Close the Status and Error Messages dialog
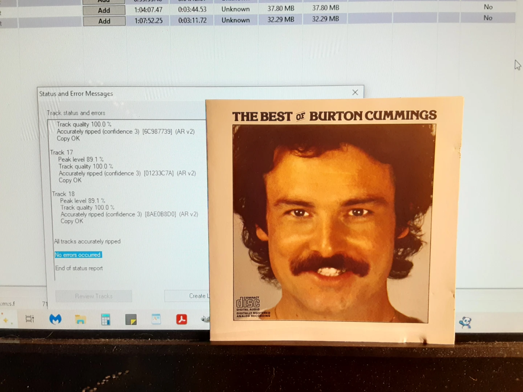This screenshot has height=392, width=523. 355,93
